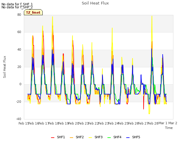Click the vertical Soil Heat Flux axis title
This screenshot has width=191, height=143.
4,67
